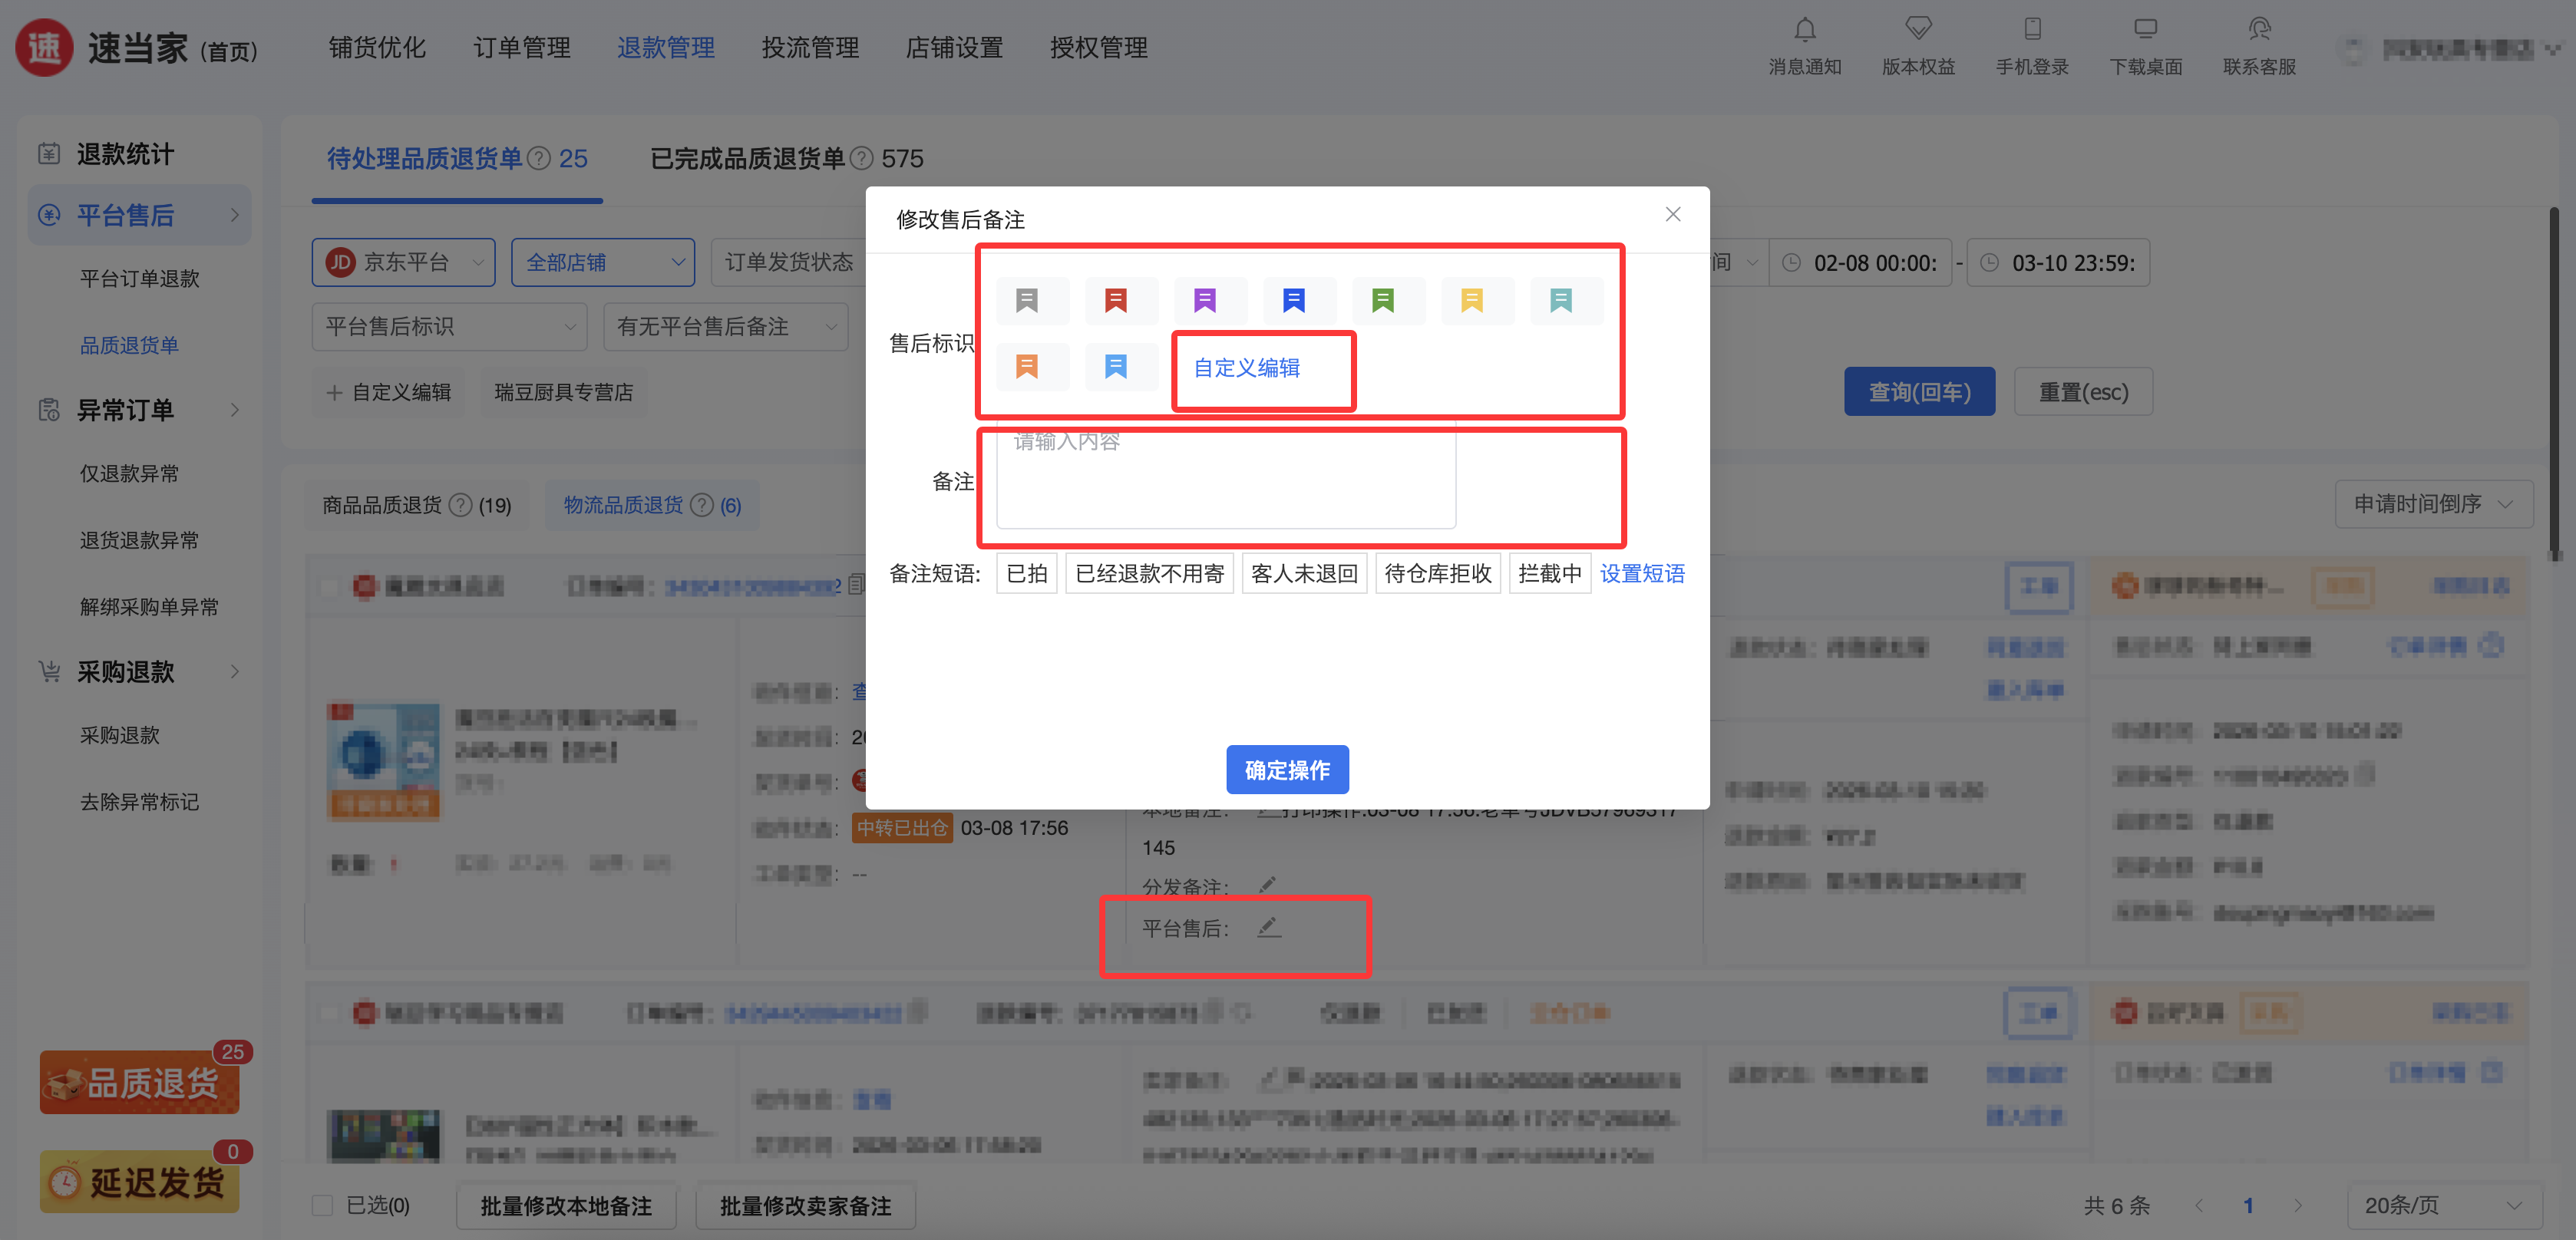Click the 品质退货 badge shortcut icon

tap(140, 1082)
